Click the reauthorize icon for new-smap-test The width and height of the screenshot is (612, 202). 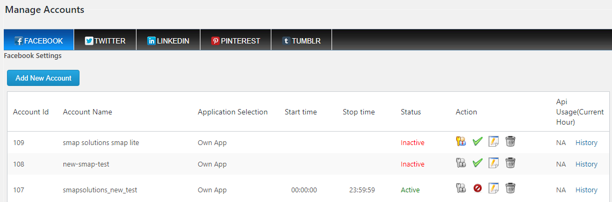tap(461, 163)
